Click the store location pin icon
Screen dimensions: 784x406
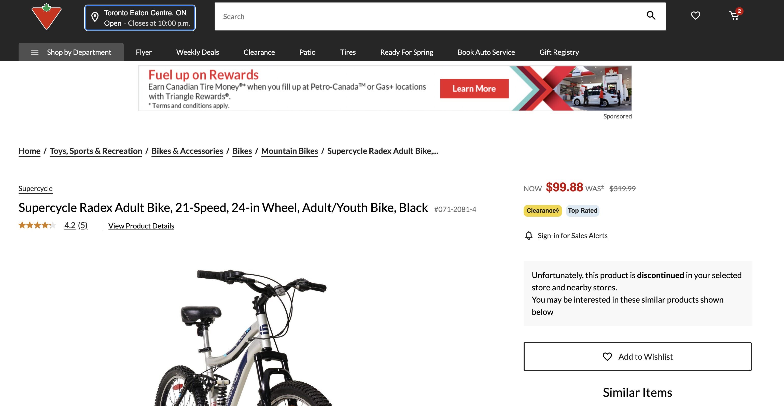pos(95,17)
